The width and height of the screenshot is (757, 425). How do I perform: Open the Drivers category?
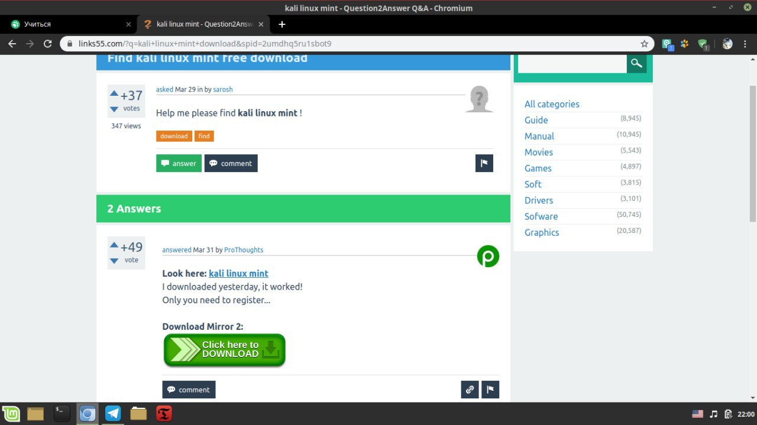pyautogui.click(x=539, y=200)
